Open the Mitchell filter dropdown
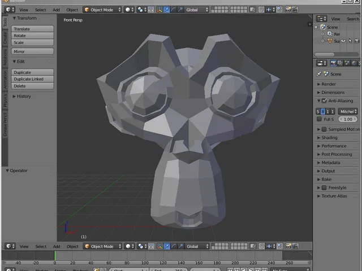 coord(348,112)
